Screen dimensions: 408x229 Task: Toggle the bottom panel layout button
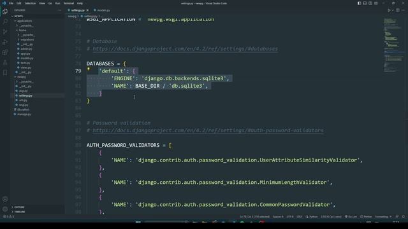click(365, 3)
